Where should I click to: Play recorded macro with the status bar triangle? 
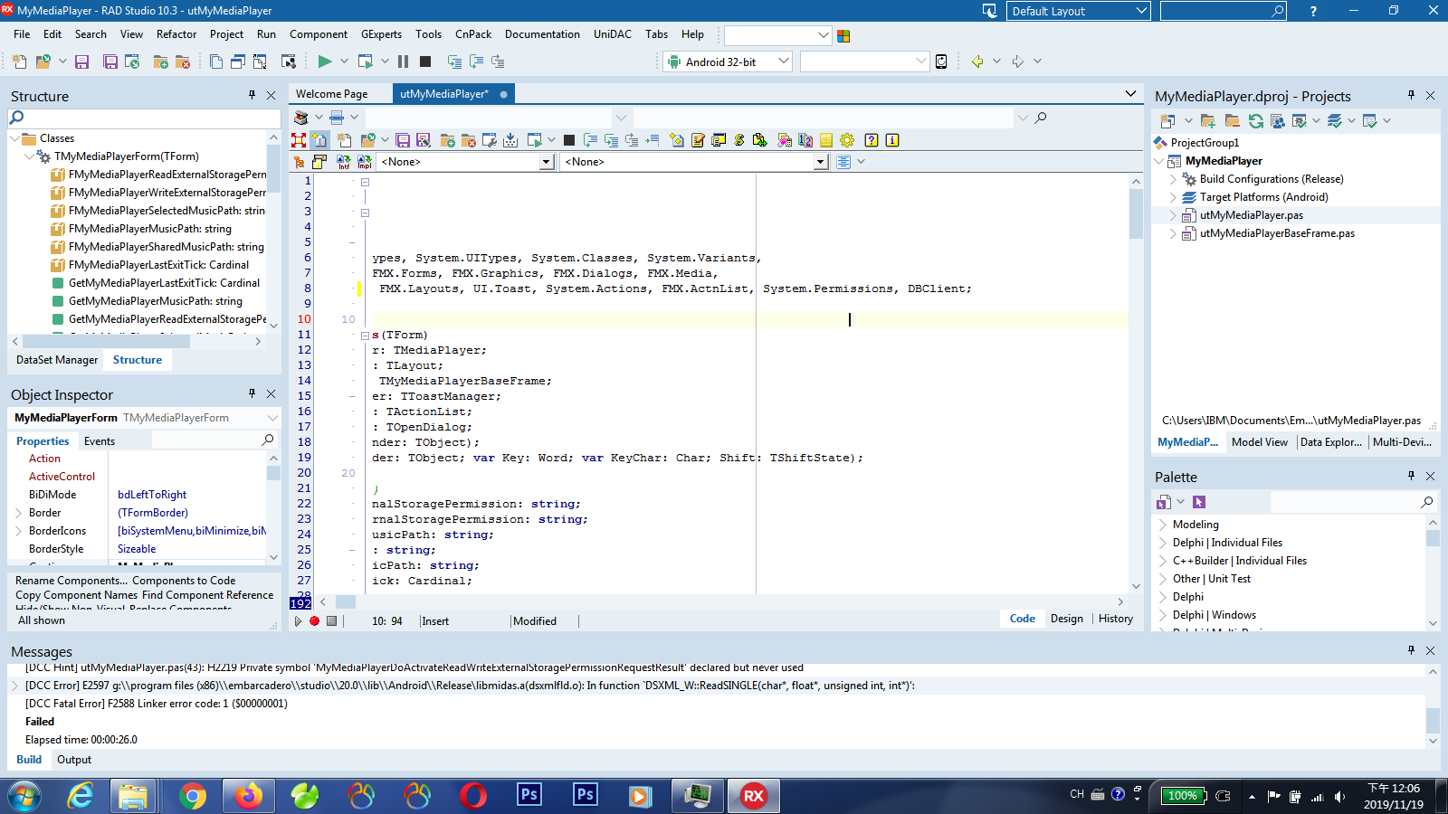[298, 621]
